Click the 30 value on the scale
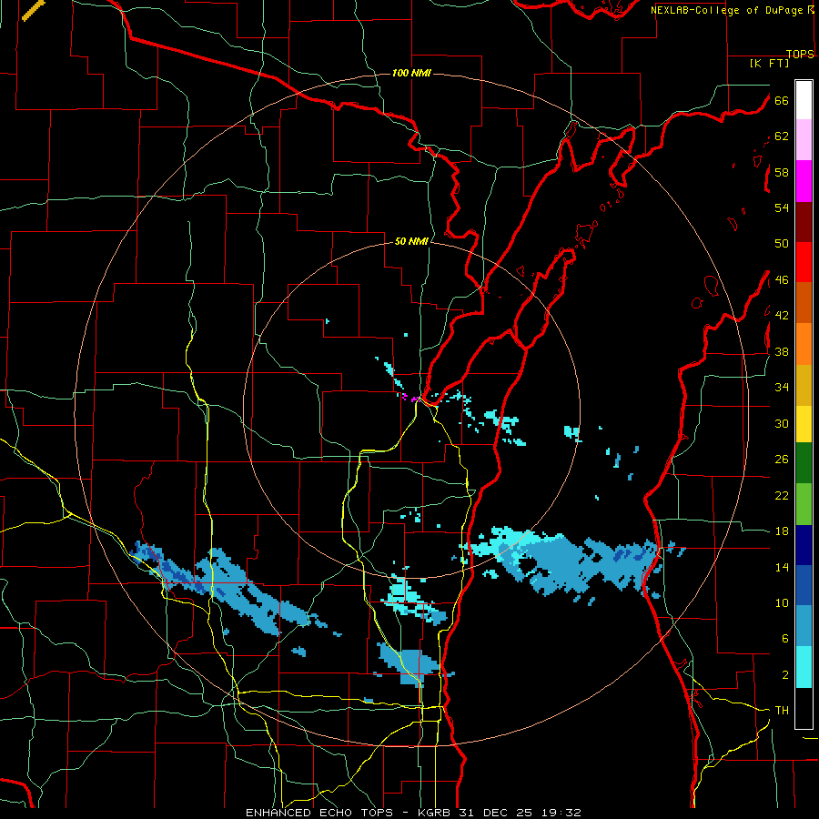This screenshot has height=819, width=819. [782, 423]
